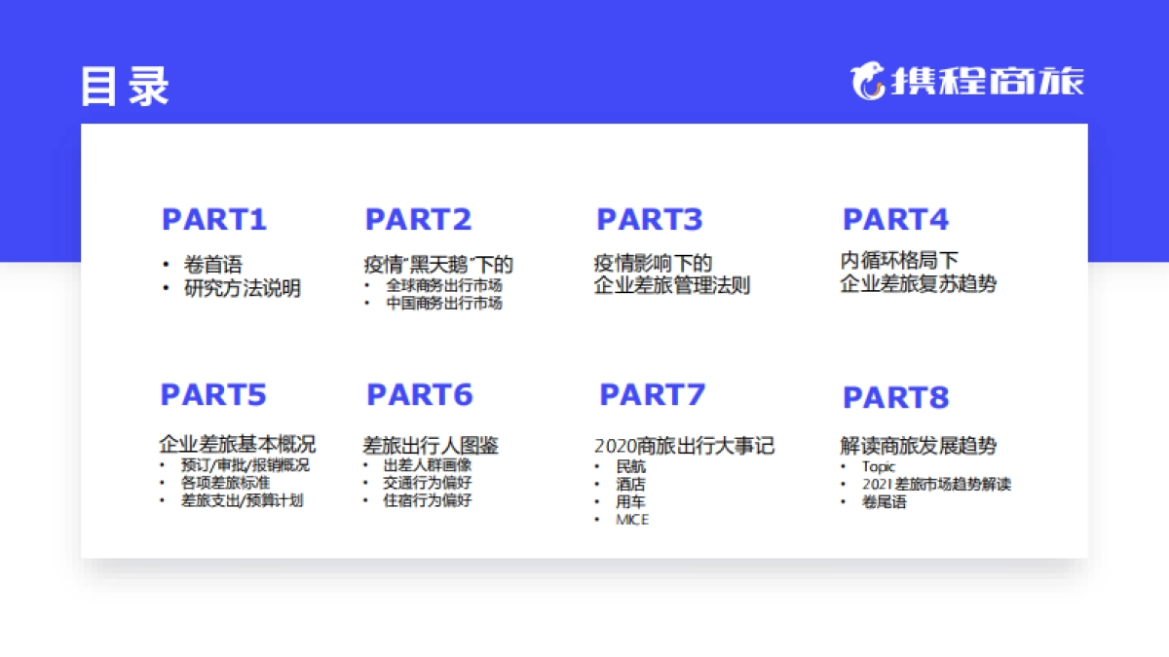Viewport: 1169px width, 657px height.
Task: Select the 2021差旅市场趋势解读 entry
Action: click(936, 485)
